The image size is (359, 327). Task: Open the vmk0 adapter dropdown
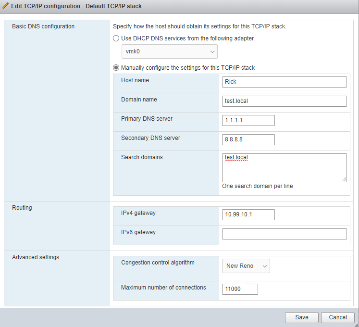[170, 52]
